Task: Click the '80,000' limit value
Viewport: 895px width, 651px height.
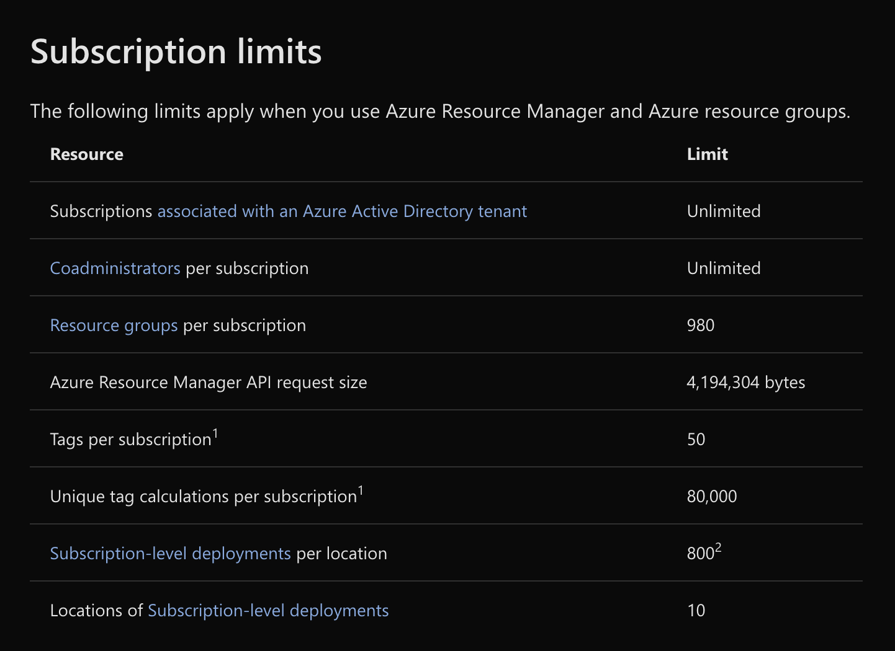Action: tap(712, 497)
